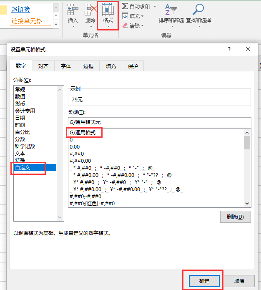Image resolution: width=261 pixels, height=290 pixels.
Task: Expand the 填充 dropdown arrow
Action: [x=142, y=16]
